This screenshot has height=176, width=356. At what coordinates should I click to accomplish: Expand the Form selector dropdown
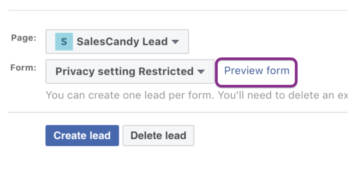130,71
